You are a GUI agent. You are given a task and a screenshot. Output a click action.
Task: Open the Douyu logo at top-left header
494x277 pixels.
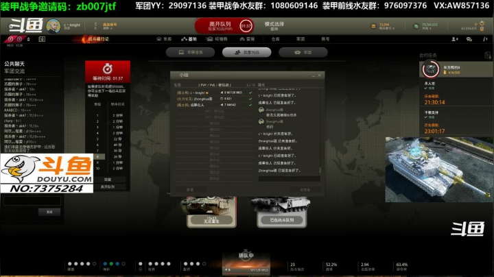click(25, 25)
